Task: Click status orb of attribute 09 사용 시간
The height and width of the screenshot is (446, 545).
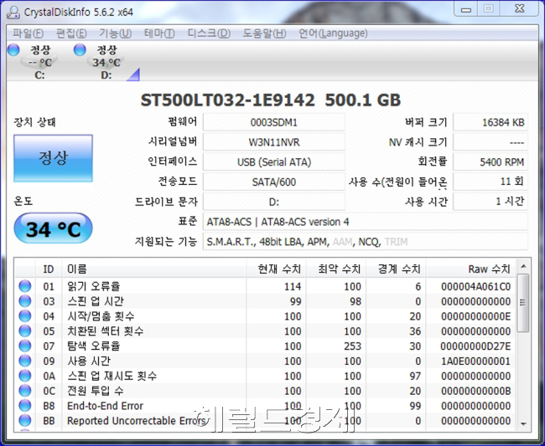Action: point(24,361)
